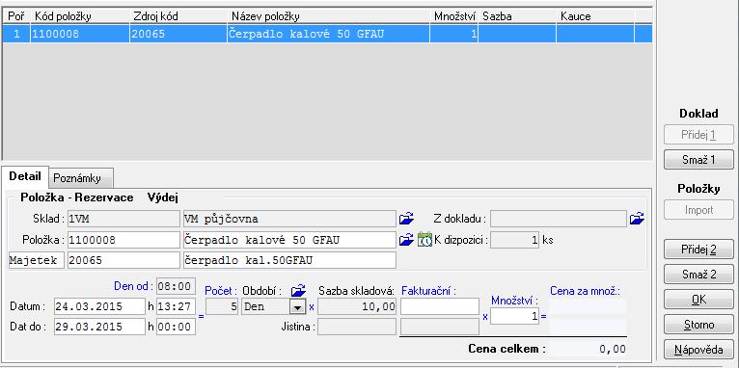Click the Množství column header
The height and width of the screenshot is (368, 739).
[453, 16]
